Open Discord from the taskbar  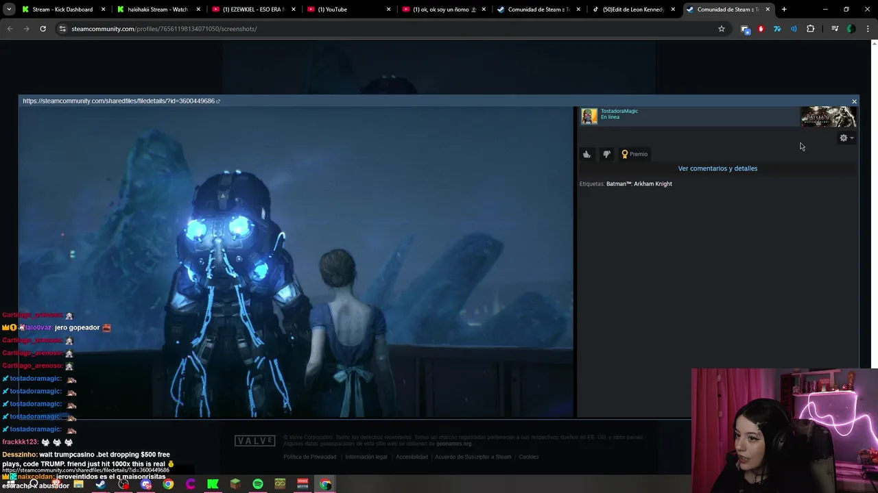tap(145, 484)
